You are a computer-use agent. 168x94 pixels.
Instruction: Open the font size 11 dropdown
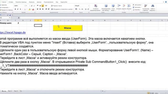click(30, 6)
